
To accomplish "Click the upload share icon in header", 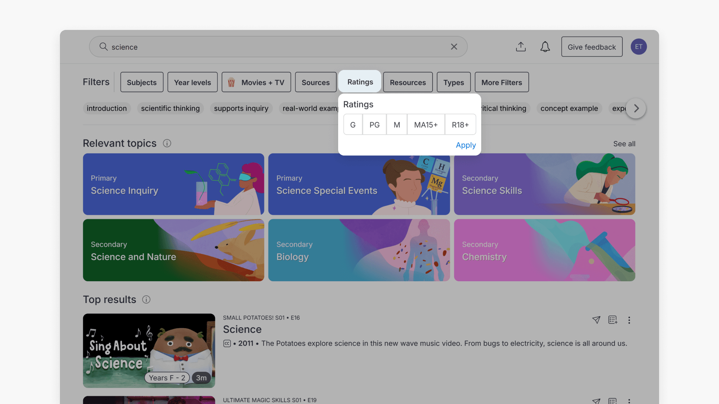I will pos(521,47).
